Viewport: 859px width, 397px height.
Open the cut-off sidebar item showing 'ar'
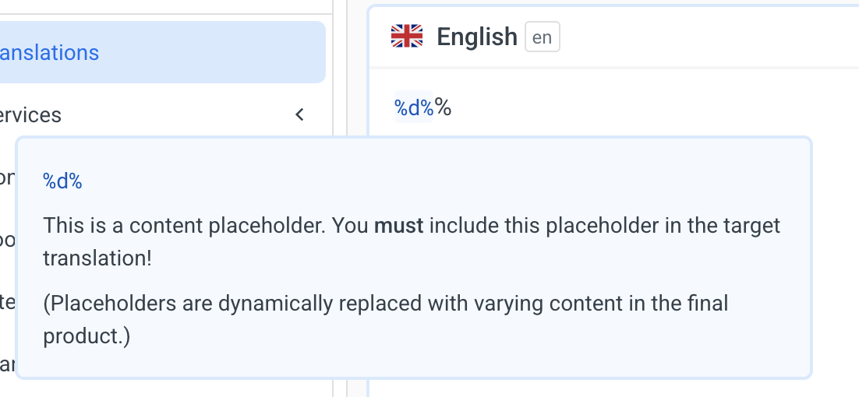[7, 364]
